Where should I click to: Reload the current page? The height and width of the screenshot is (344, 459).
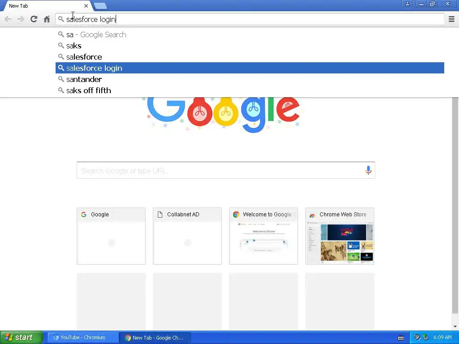(34, 19)
